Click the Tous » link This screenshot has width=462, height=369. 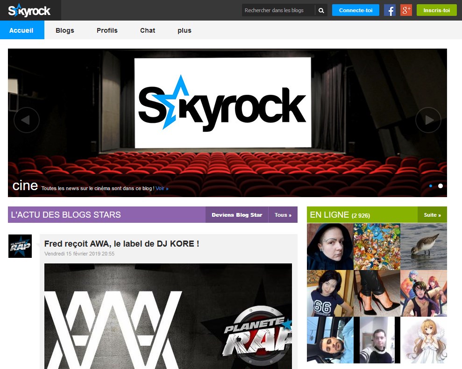coord(283,215)
